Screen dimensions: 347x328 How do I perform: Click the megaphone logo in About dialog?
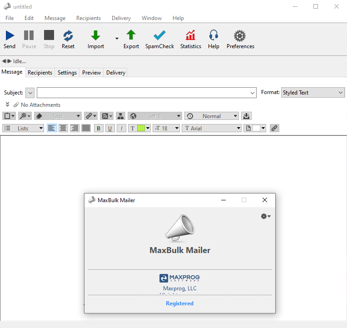coord(180,228)
